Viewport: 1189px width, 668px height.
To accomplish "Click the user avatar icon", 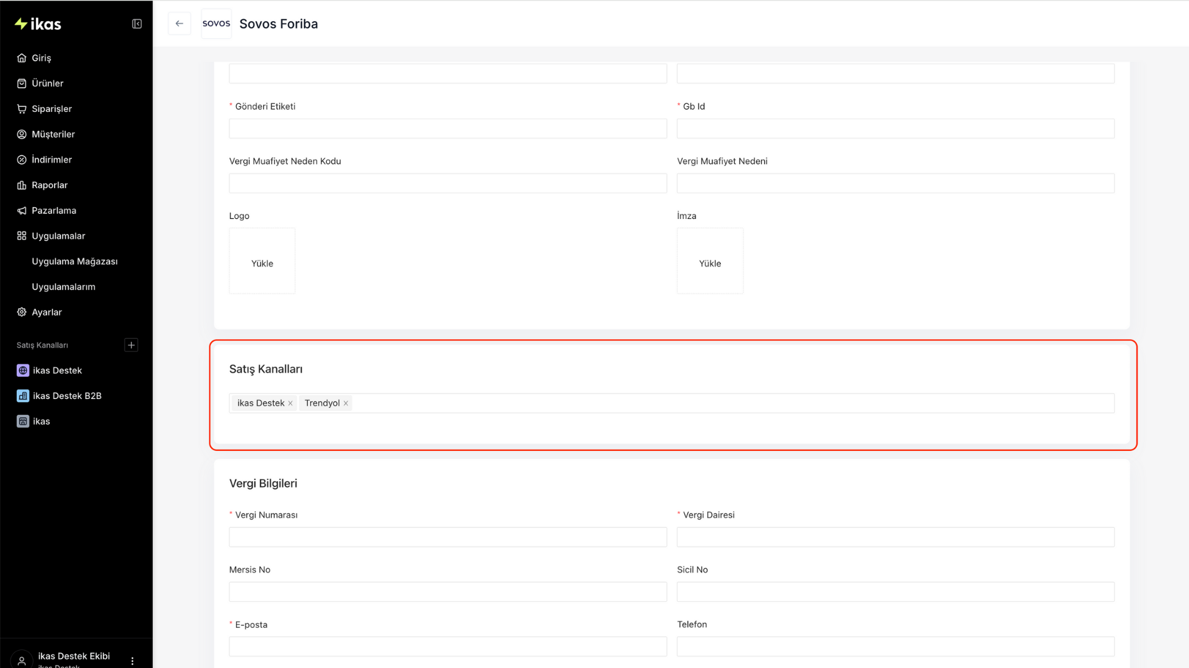I will tap(22, 661).
